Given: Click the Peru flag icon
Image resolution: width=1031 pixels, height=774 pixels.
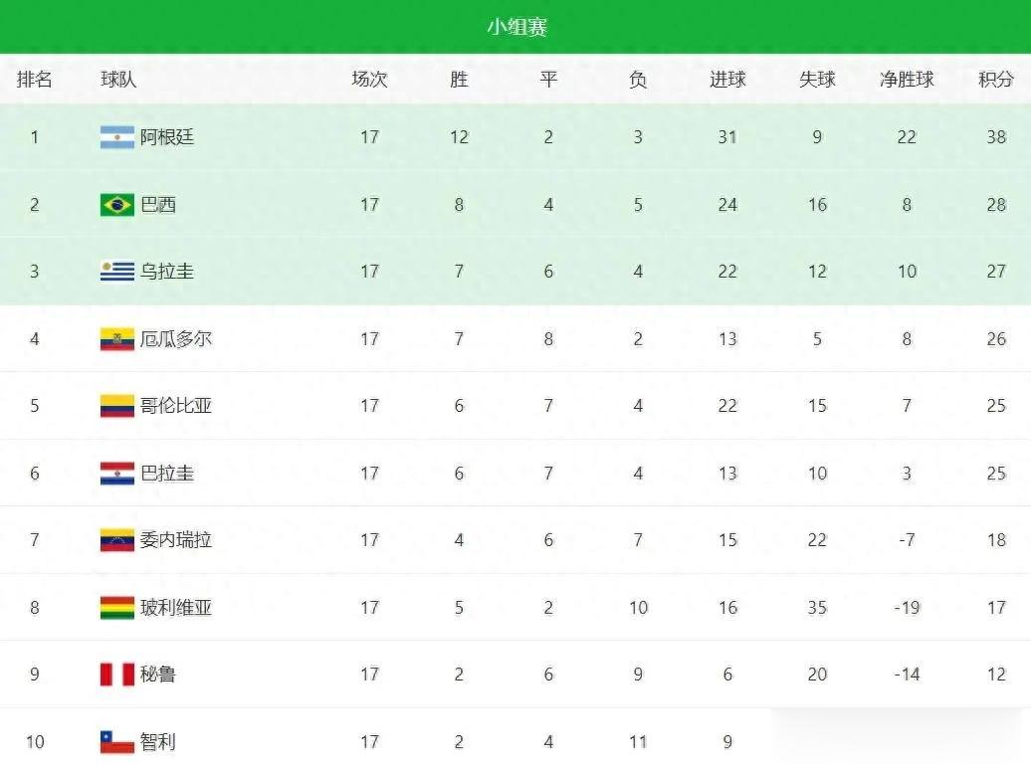Looking at the screenshot, I should (x=117, y=675).
